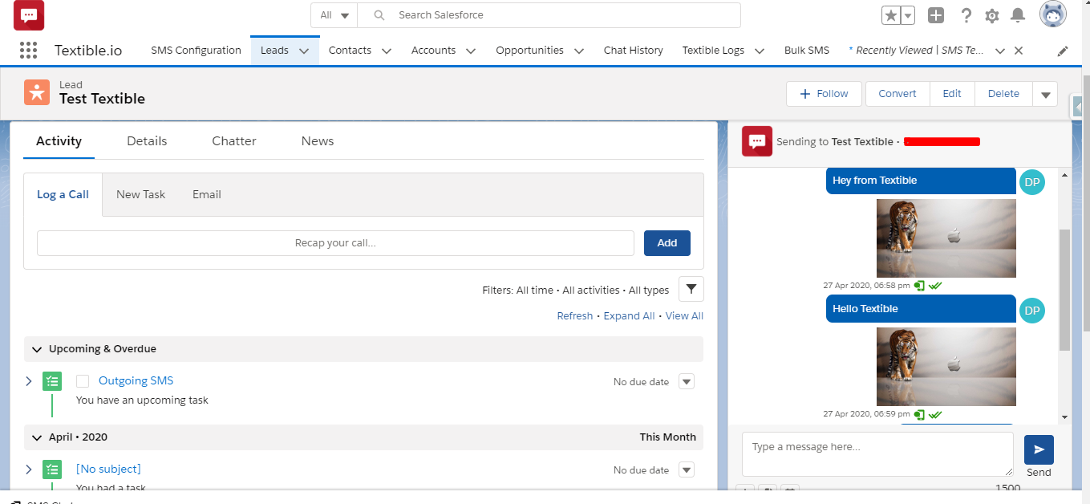Open Outgoing SMS task actions dropdown
Screen dimensions: 1090x504
coord(687,381)
